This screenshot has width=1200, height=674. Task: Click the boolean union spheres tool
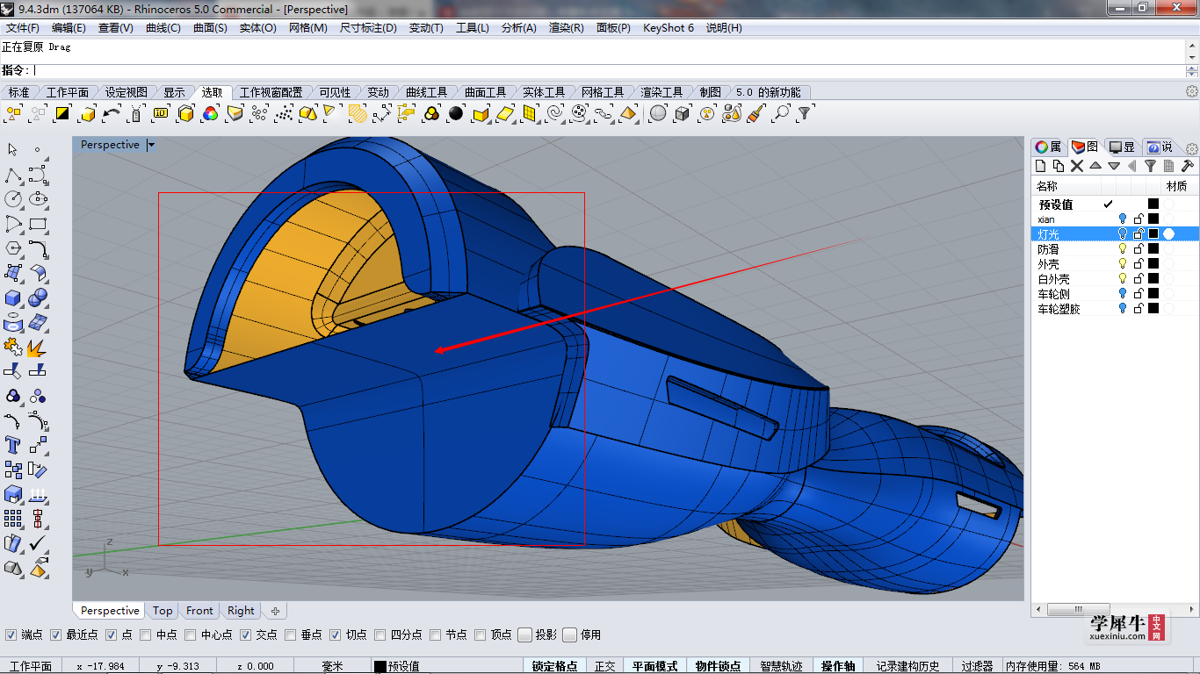coord(38,298)
